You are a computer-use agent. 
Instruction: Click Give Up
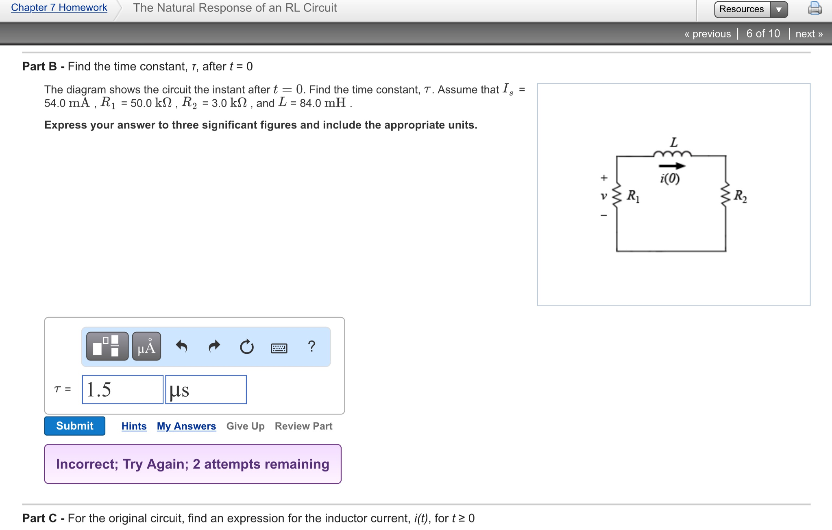(x=245, y=426)
